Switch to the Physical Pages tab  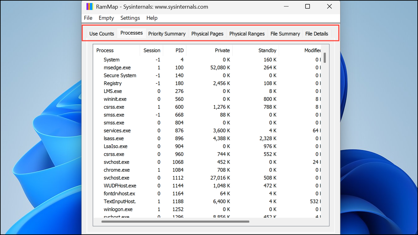coord(207,34)
